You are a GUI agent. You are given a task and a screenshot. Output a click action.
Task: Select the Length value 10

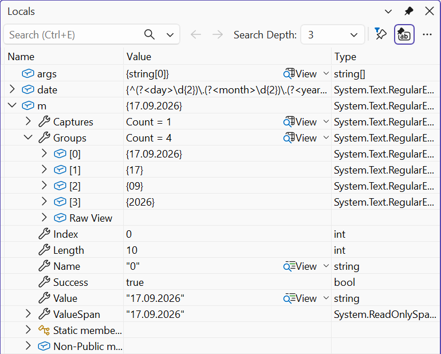point(132,250)
